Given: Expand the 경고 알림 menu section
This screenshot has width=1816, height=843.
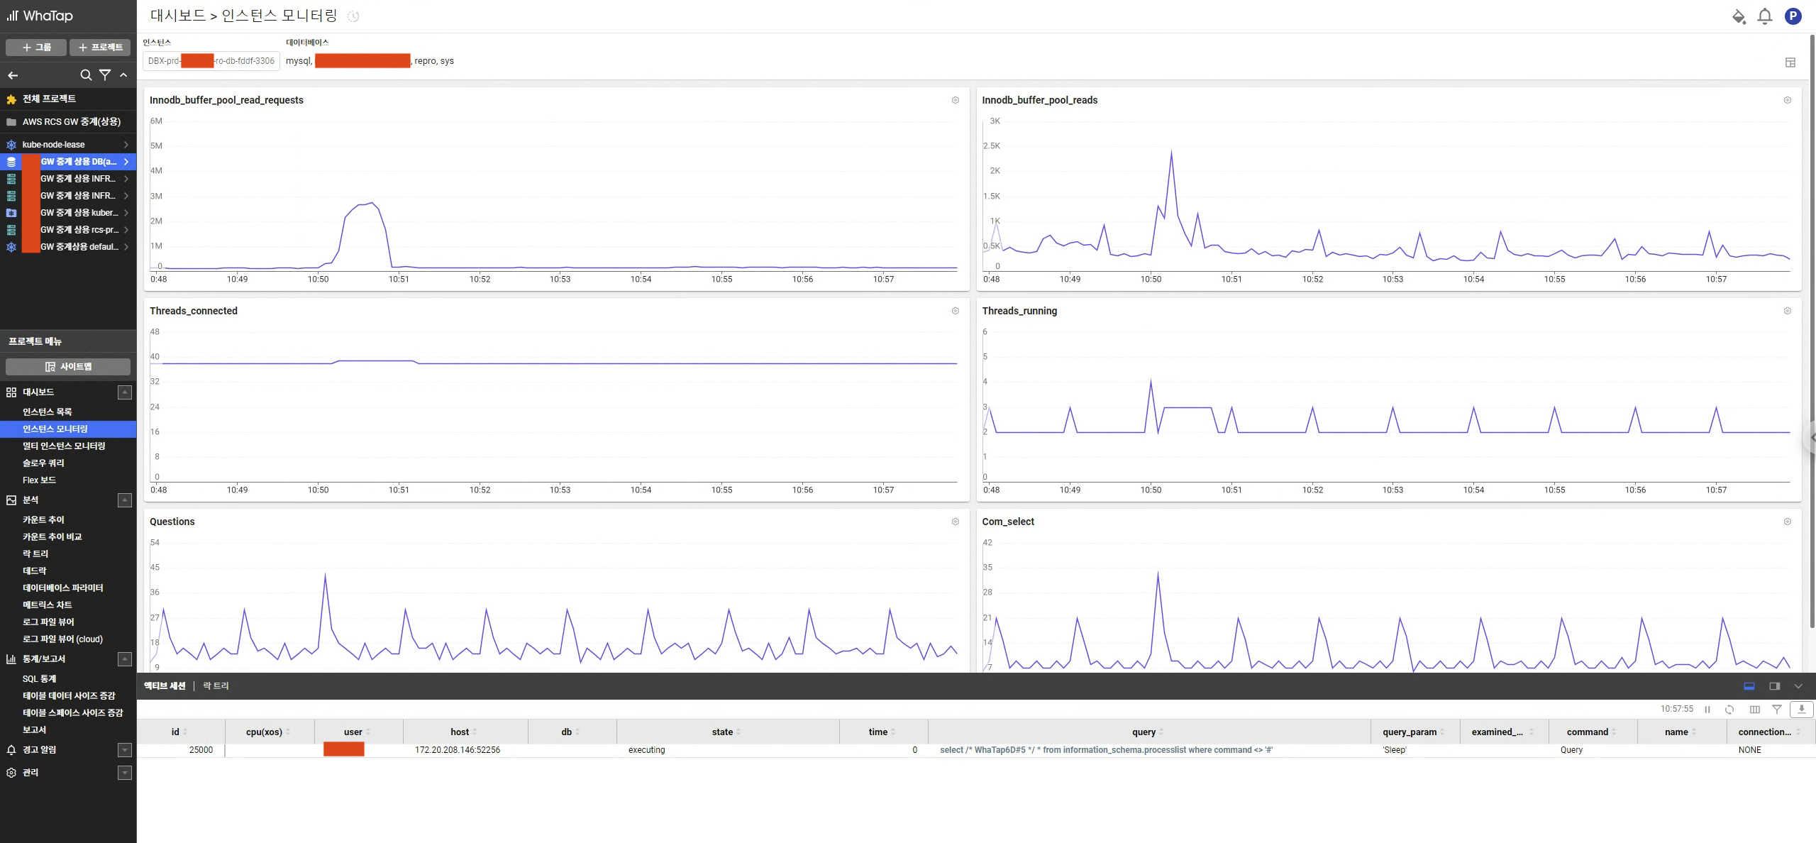Looking at the screenshot, I should click(x=125, y=750).
